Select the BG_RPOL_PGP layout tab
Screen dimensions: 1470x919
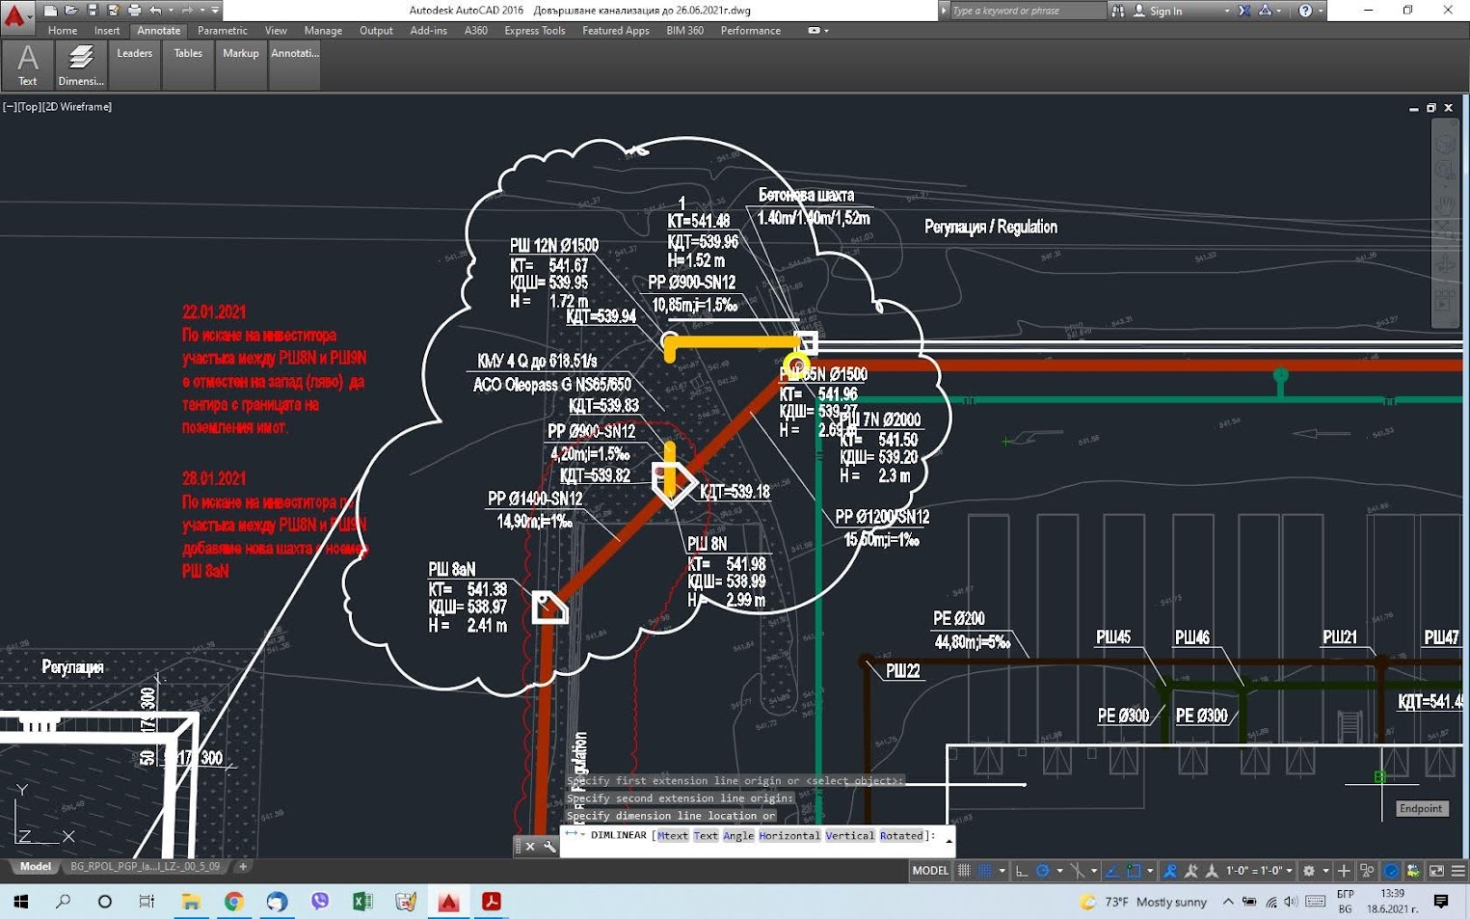click(145, 867)
